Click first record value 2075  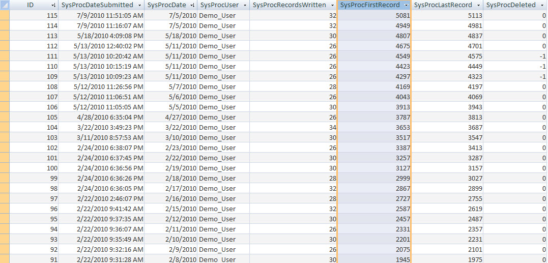pos(374,250)
